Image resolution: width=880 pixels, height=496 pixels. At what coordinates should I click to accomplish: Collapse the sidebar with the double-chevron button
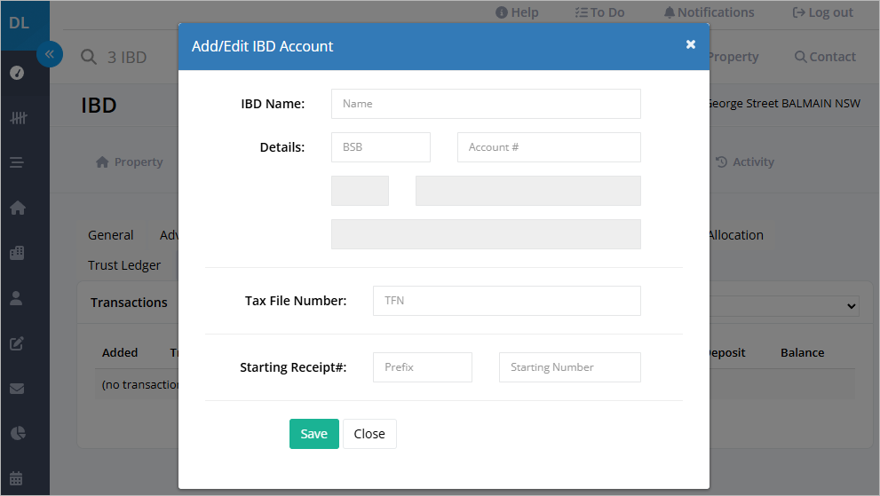coord(50,54)
